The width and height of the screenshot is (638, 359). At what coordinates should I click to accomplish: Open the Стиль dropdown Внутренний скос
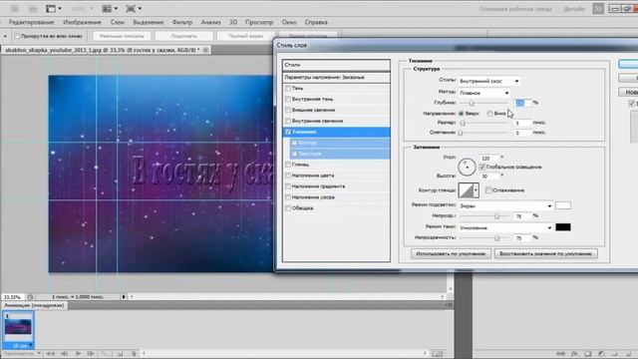pyautogui.click(x=489, y=81)
